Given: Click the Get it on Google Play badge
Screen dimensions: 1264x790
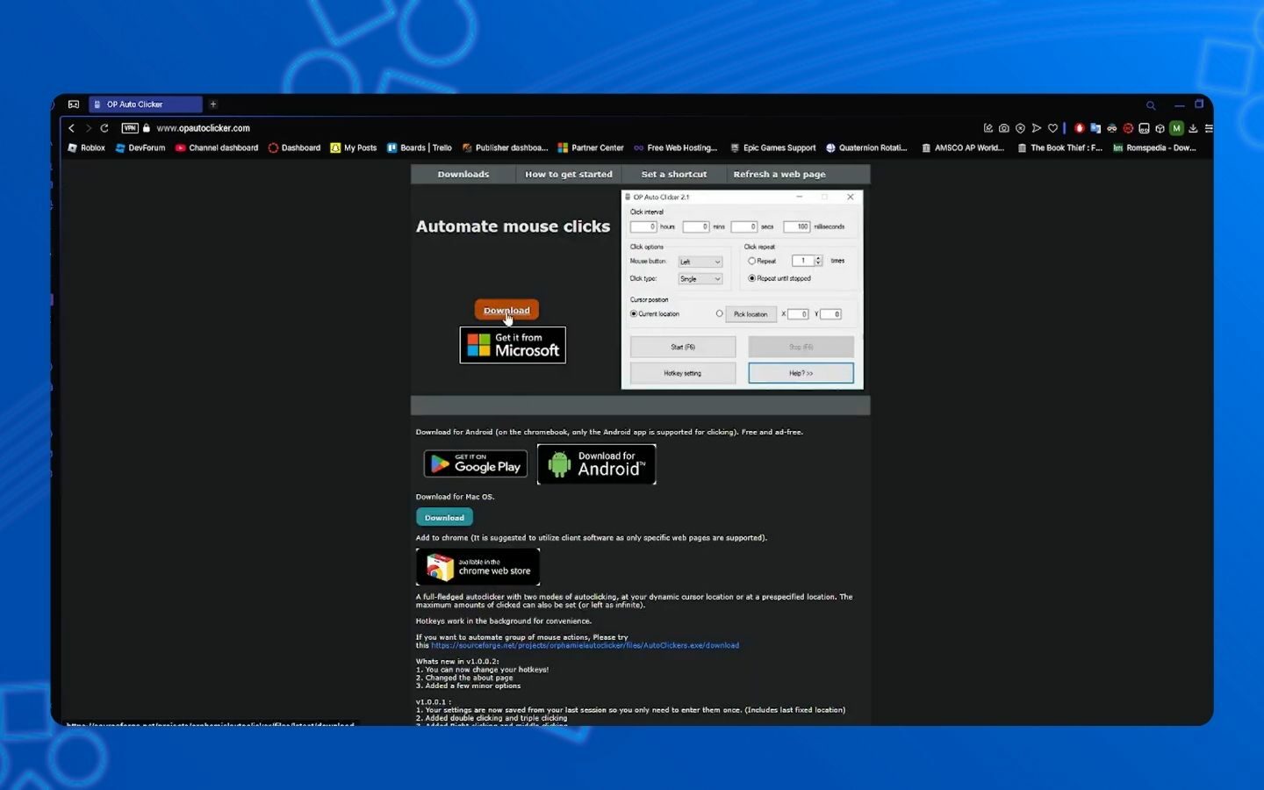Looking at the screenshot, I should (x=476, y=463).
